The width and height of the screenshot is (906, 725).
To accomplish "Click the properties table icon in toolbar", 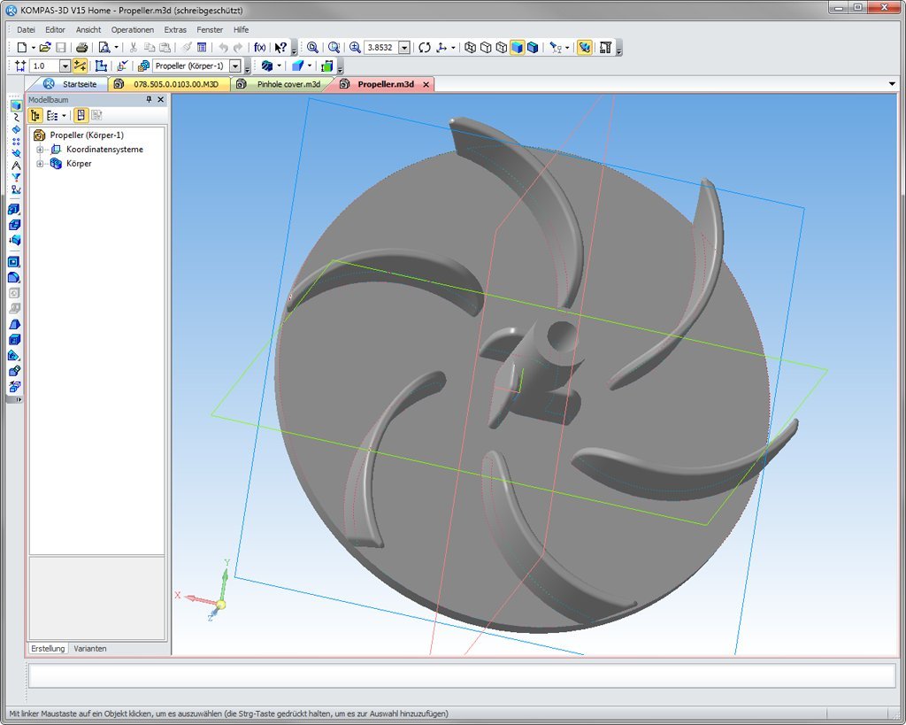I will pos(202,48).
